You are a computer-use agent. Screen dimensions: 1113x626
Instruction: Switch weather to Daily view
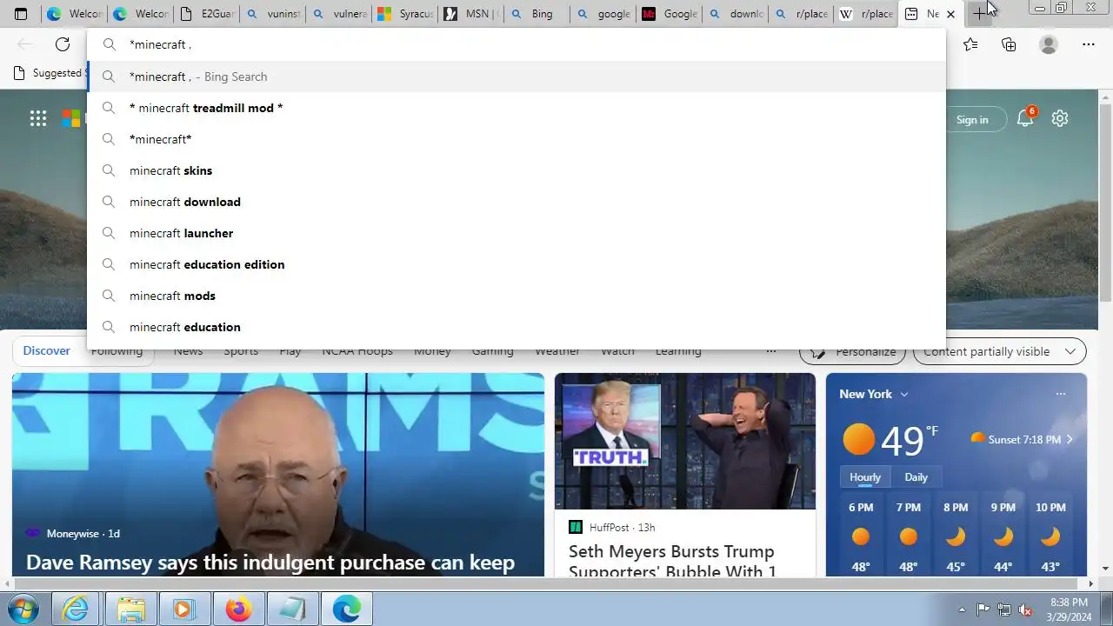916,477
